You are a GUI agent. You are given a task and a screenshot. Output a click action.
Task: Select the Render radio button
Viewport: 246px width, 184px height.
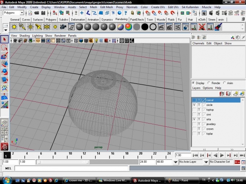209,83
